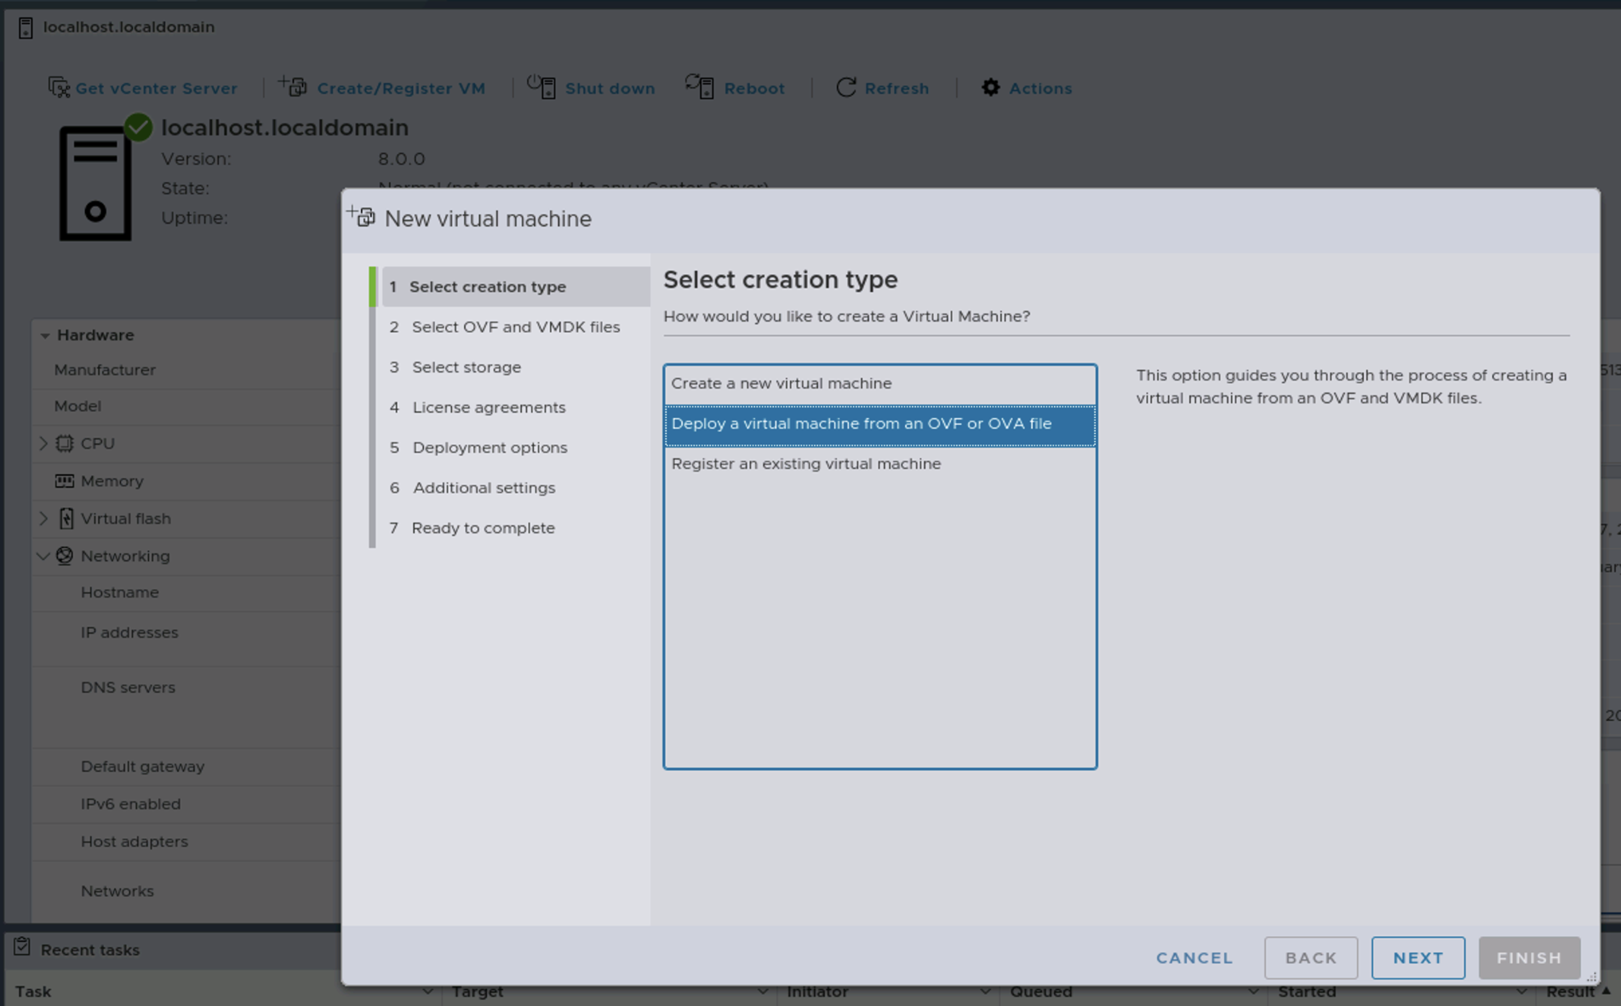Collapse the Hardware panel triangle
This screenshot has width=1621, height=1006.
point(44,335)
